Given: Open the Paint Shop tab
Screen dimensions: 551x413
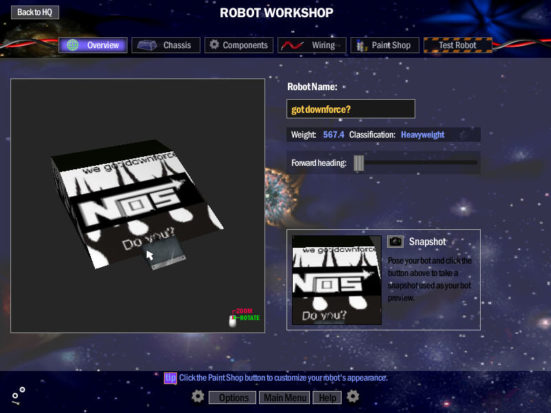Looking at the screenshot, I should coord(385,45).
